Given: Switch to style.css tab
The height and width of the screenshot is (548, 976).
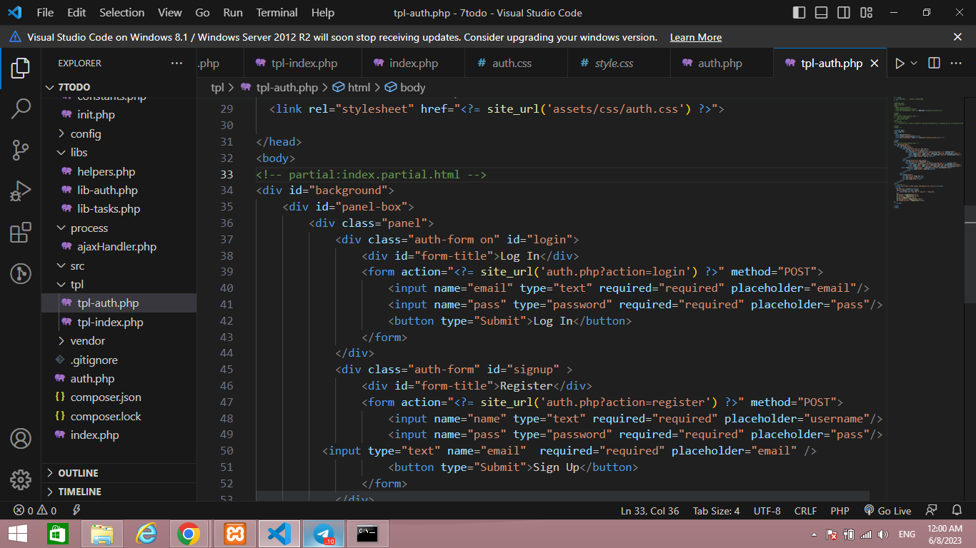Looking at the screenshot, I should click(x=614, y=64).
